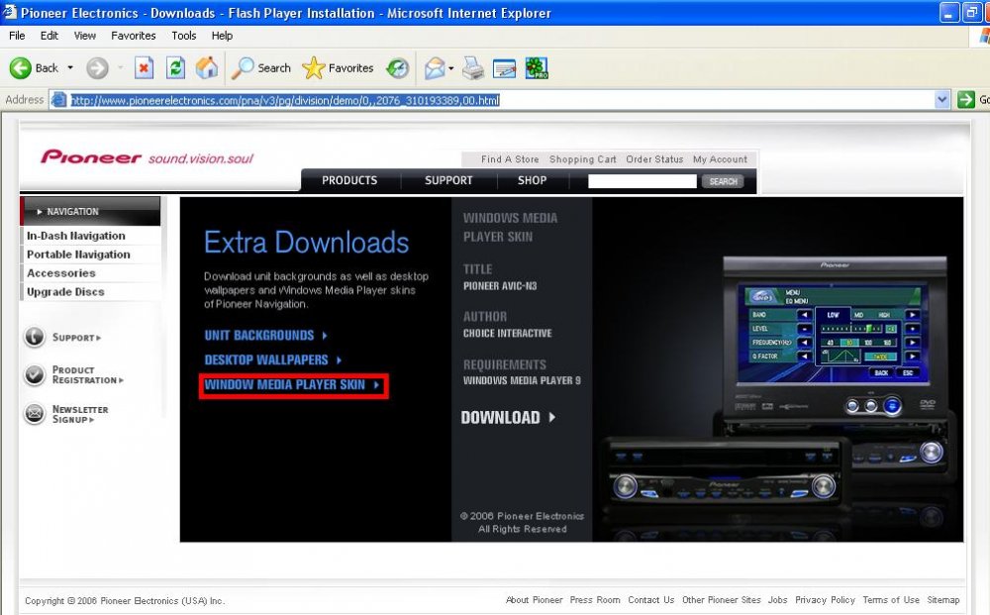Screen dimensions: 990x615
Task: Select Accessories in sidebar
Action: pos(61,273)
